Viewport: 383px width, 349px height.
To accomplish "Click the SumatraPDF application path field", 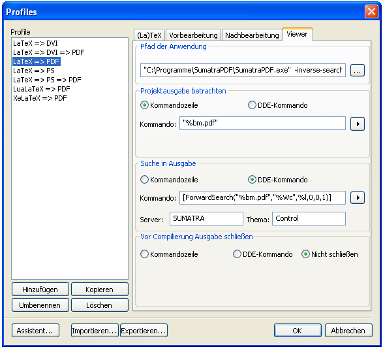I will click(x=243, y=70).
